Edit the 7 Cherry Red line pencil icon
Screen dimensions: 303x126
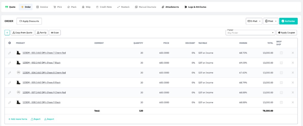coord(9,53)
